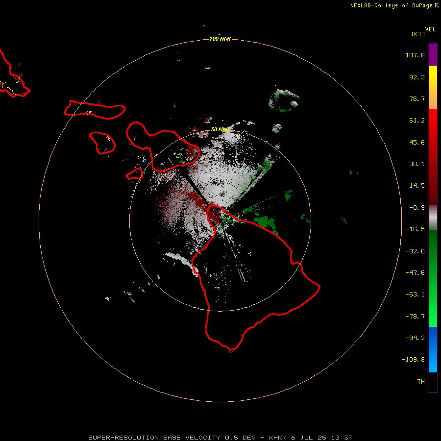Screen dimensions: 441x441
Task: Click the -63.1 scale value
Action: (415, 294)
